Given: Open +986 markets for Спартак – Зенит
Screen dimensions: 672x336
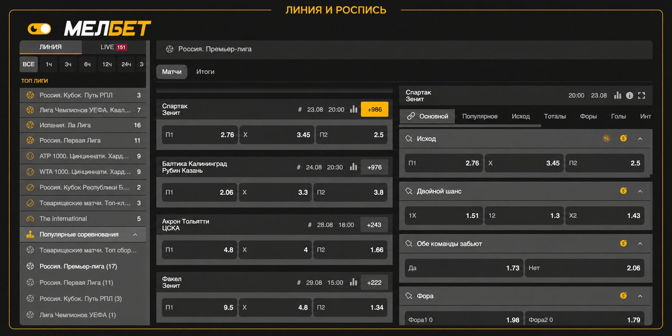Looking at the screenshot, I should [x=375, y=109].
